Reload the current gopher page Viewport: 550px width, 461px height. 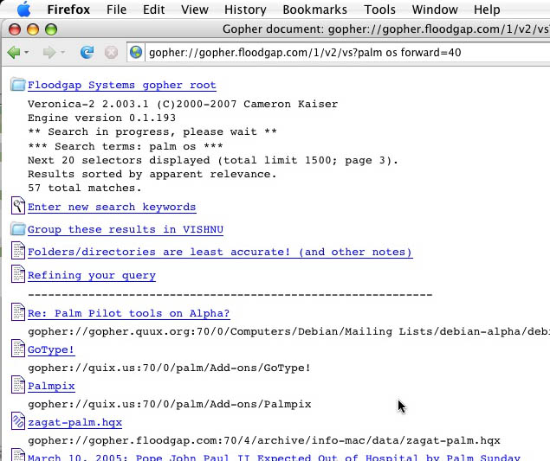[x=87, y=53]
